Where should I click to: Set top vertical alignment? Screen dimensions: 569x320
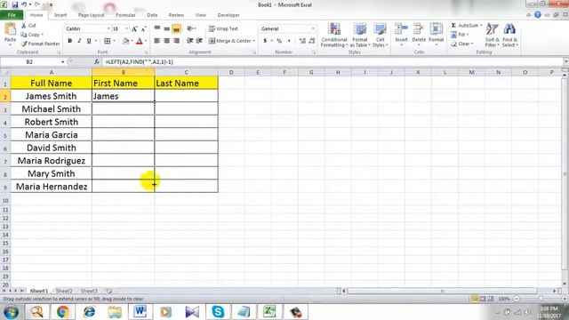[157, 28]
